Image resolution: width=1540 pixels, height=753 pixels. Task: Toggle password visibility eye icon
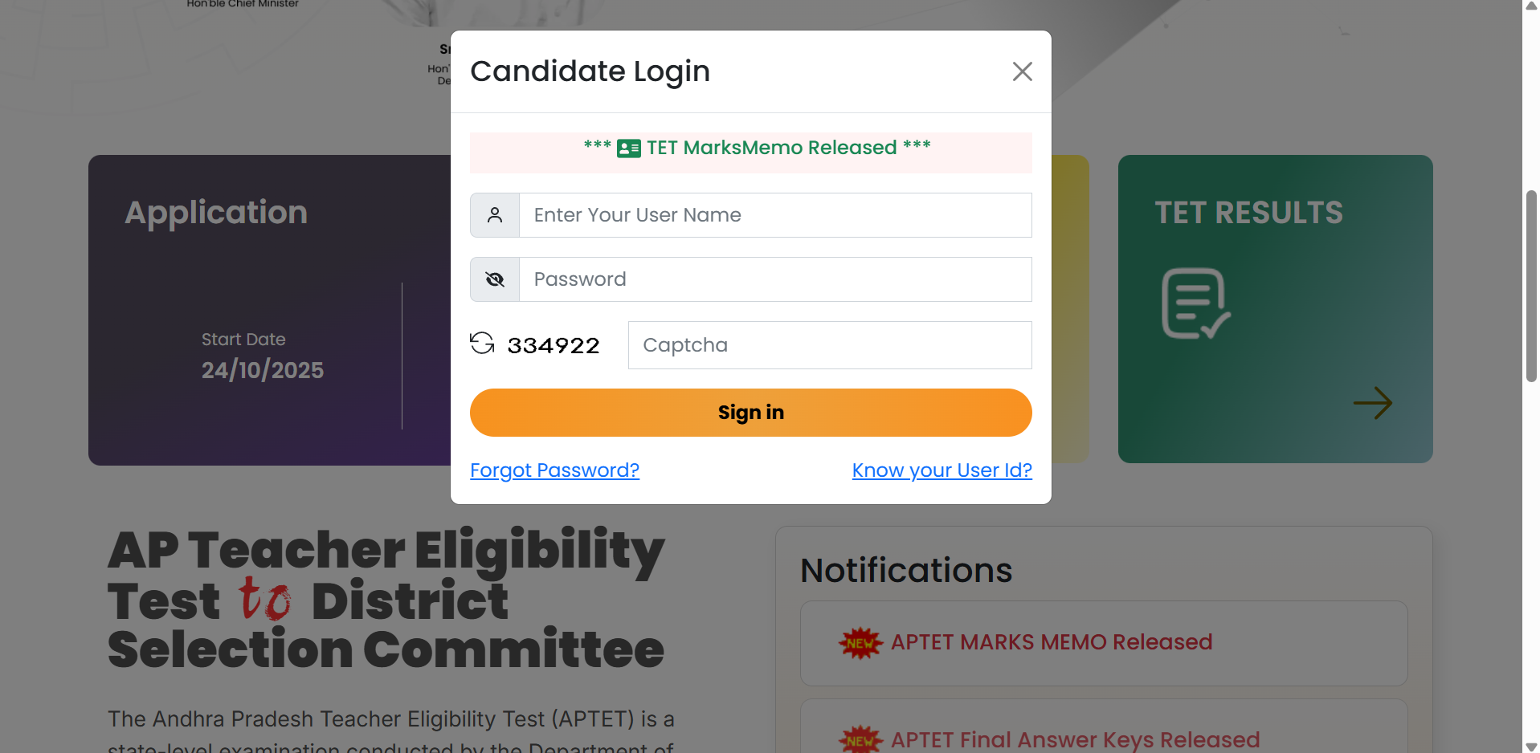tap(495, 279)
